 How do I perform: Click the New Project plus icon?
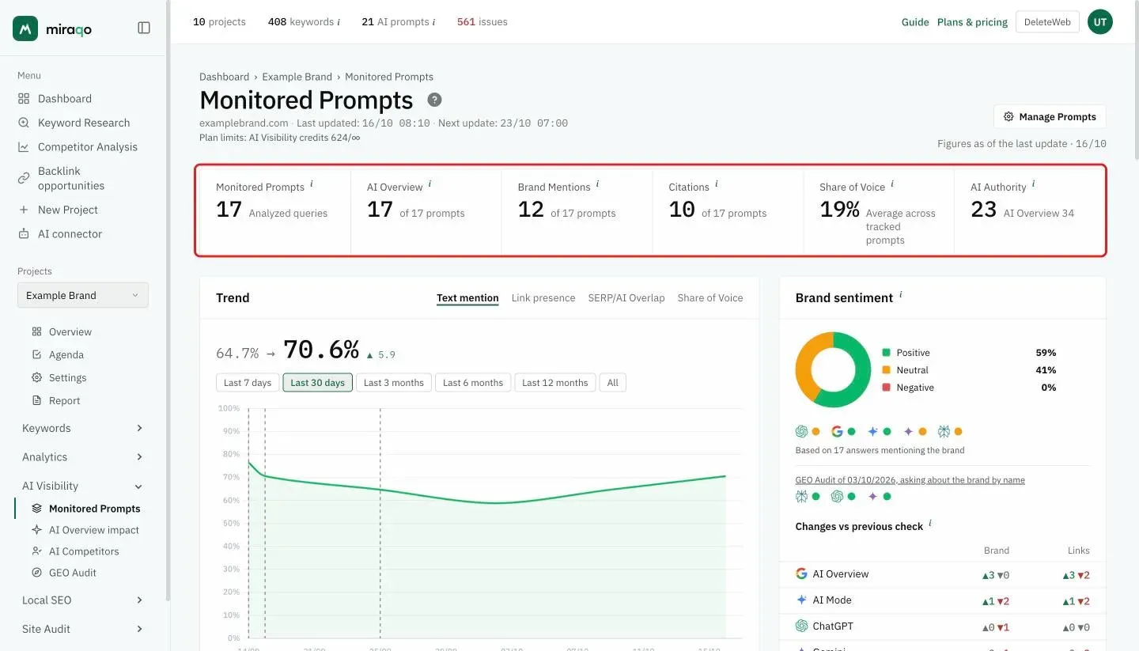[24, 210]
